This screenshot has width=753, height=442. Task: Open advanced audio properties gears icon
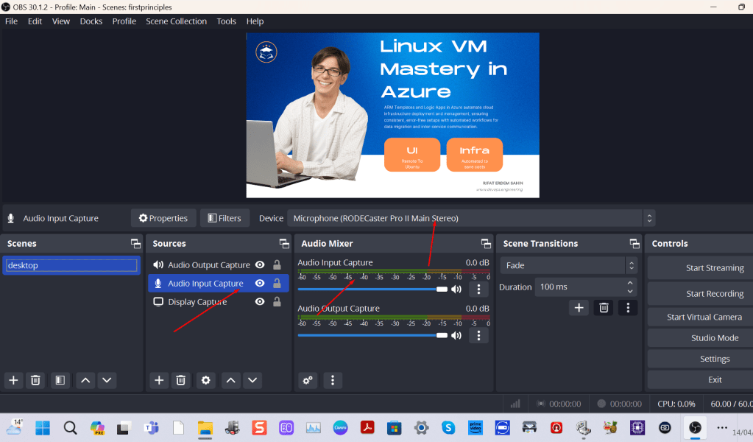pyautogui.click(x=308, y=380)
